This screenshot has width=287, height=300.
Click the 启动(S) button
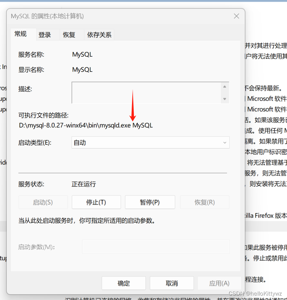click(x=43, y=202)
